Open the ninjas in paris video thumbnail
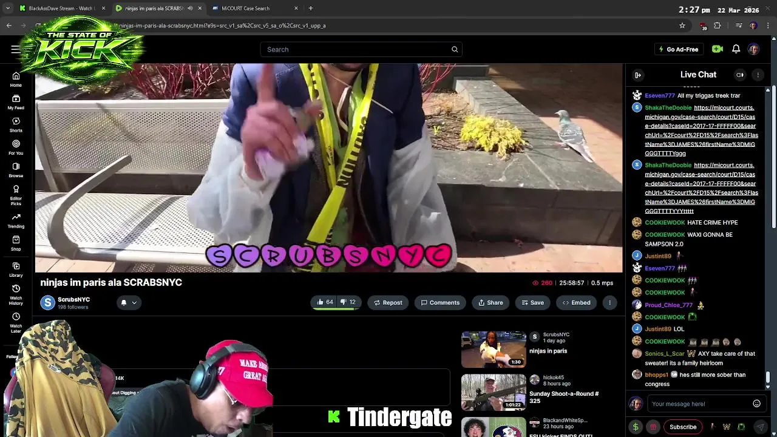 494,349
